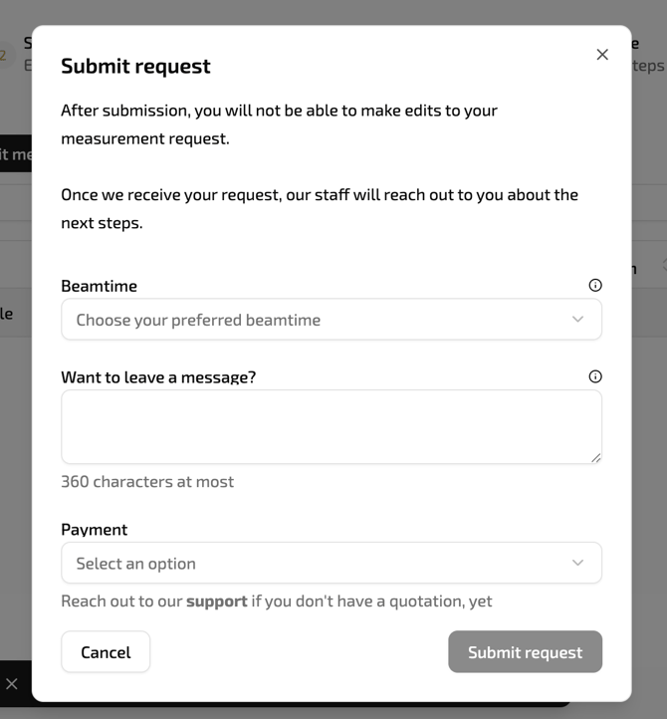Expand the Payment 'Select an option' dropdown
This screenshot has width=667, height=719.
[319, 563]
